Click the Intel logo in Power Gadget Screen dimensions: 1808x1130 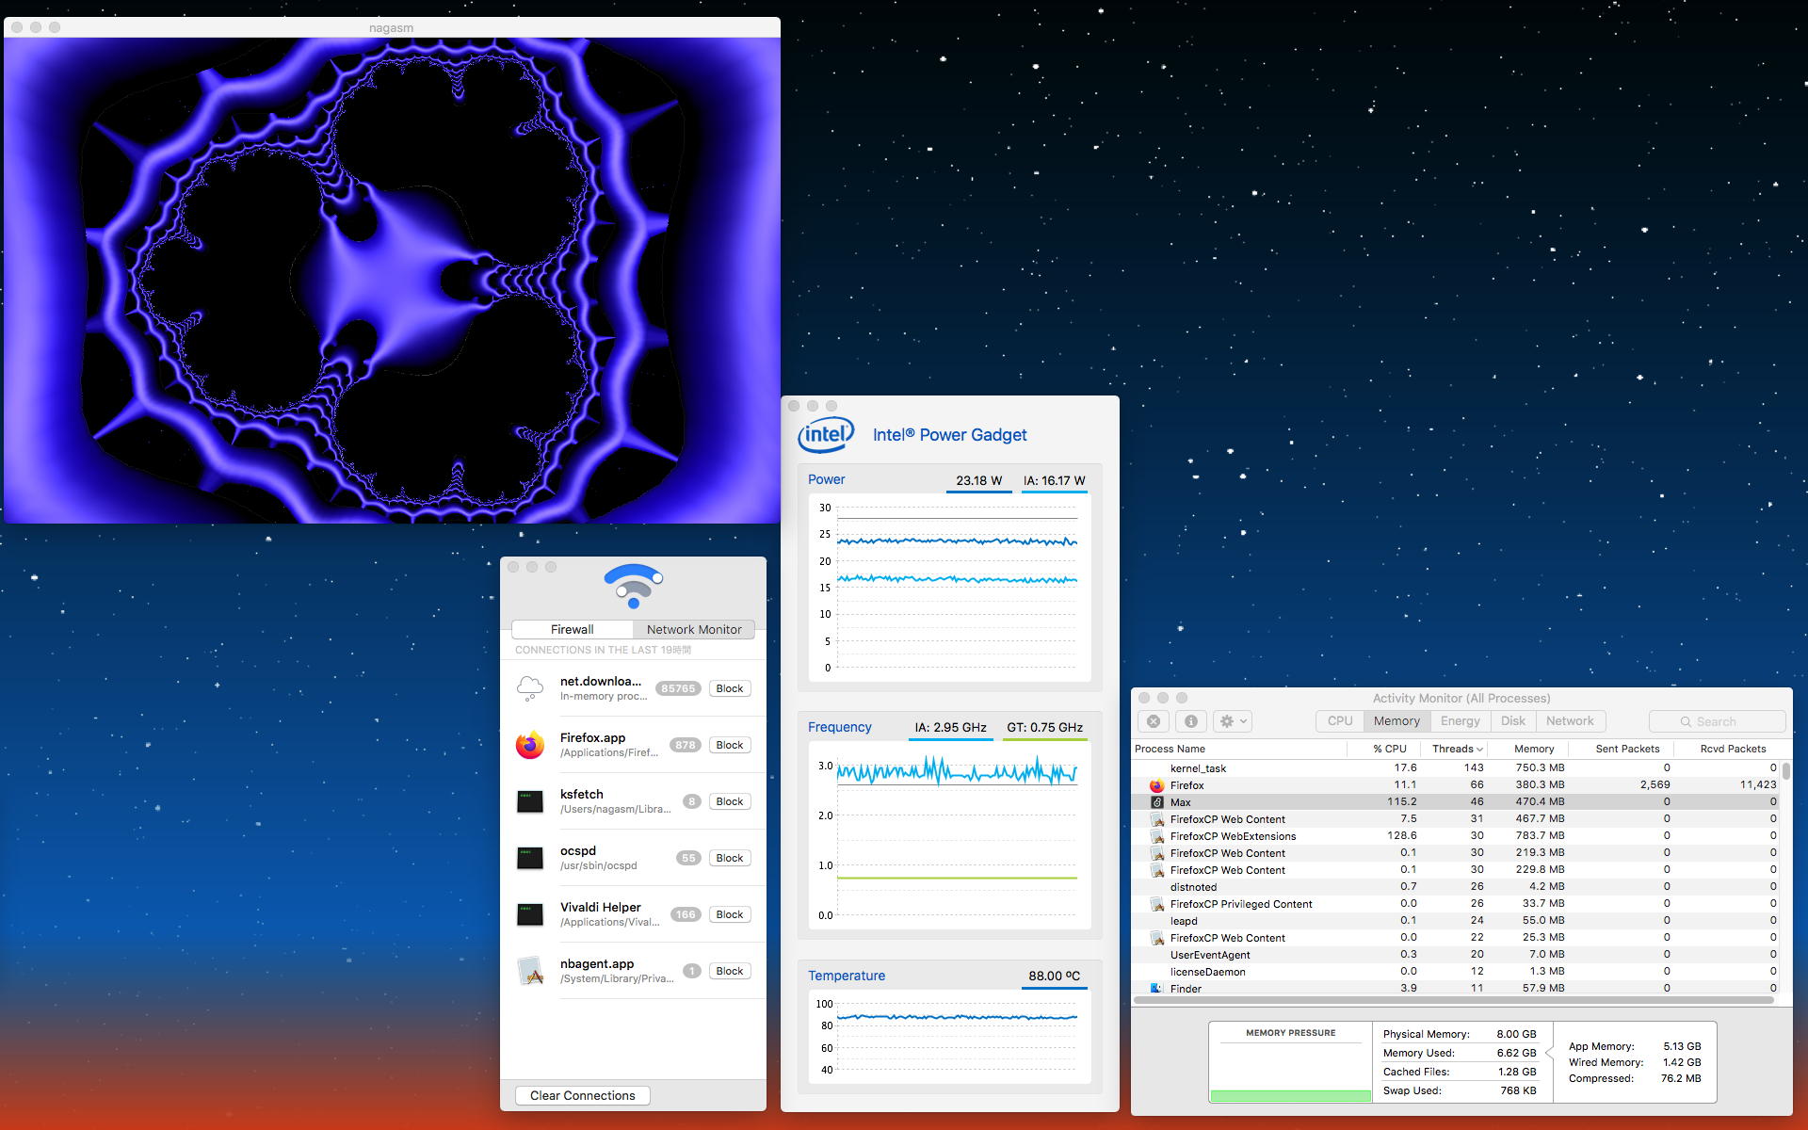pos(826,434)
